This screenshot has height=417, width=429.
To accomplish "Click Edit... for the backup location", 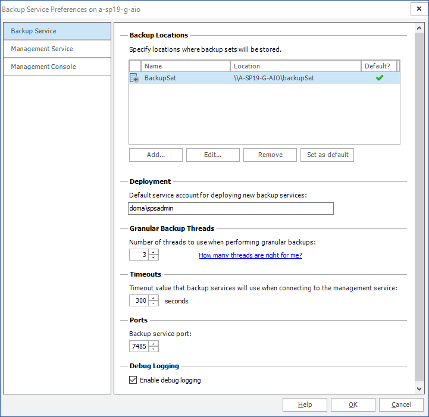I will point(213,155).
